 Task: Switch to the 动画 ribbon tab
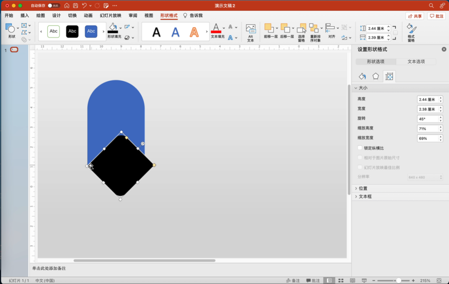click(88, 15)
